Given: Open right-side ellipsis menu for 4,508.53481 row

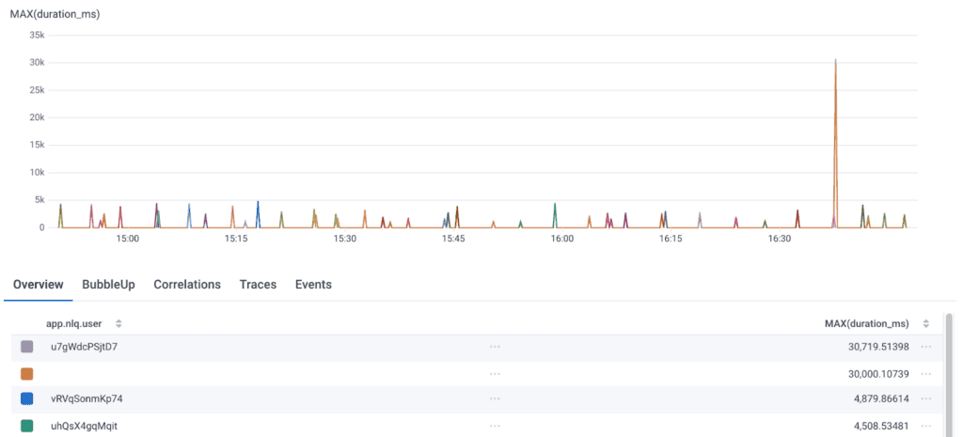Looking at the screenshot, I should pyautogui.click(x=926, y=426).
